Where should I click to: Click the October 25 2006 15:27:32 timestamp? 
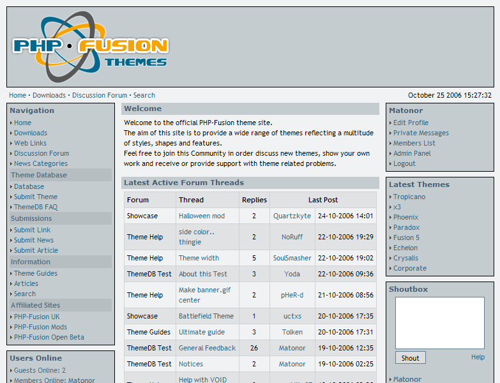click(x=450, y=95)
